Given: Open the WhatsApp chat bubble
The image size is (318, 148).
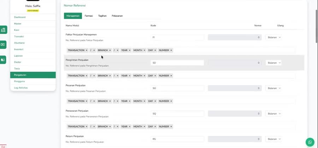Looking at the screenshot, I should coord(310,142).
